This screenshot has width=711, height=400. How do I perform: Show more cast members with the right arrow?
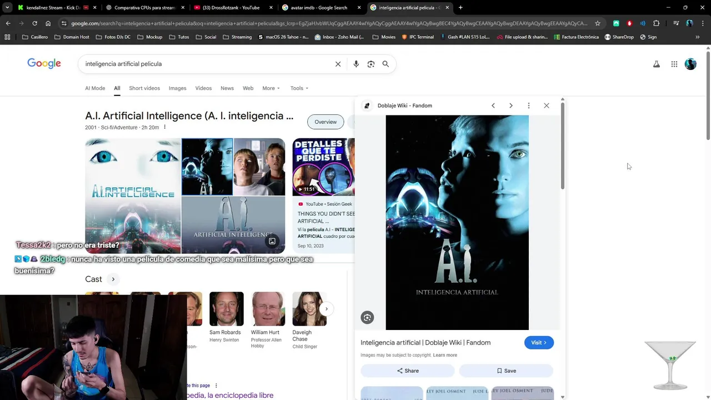point(327,309)
